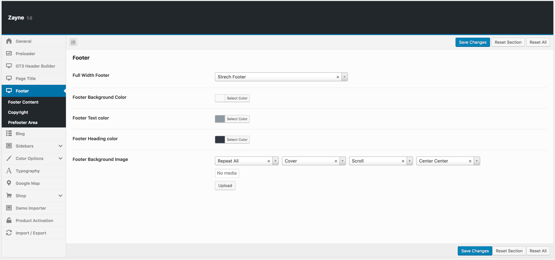Open the Google Map section
555x260 pixels.
(x=34, y=183)
